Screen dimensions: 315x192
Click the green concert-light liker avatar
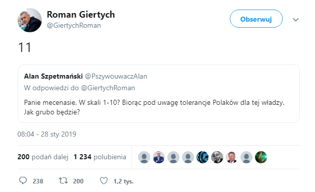pyautogui.click(x=261, y=157)
